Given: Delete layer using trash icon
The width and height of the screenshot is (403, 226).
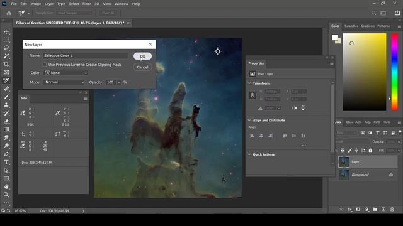Looking at the screenshot, I should pyautogui.click(x=392, y=209).
